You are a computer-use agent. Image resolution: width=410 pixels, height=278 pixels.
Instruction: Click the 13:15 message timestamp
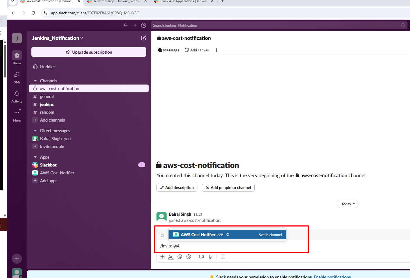point(198,215)
